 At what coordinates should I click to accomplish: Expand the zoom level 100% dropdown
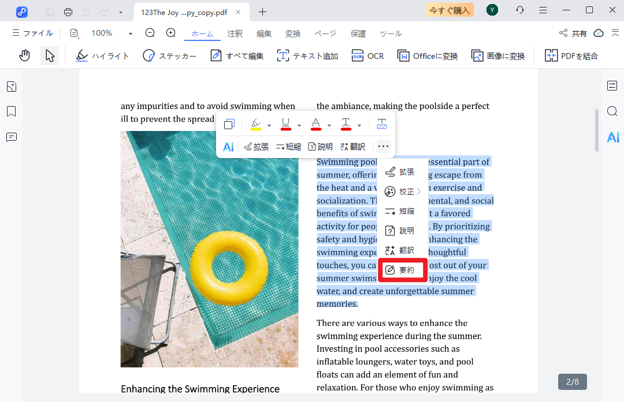(x=131, y=33)
